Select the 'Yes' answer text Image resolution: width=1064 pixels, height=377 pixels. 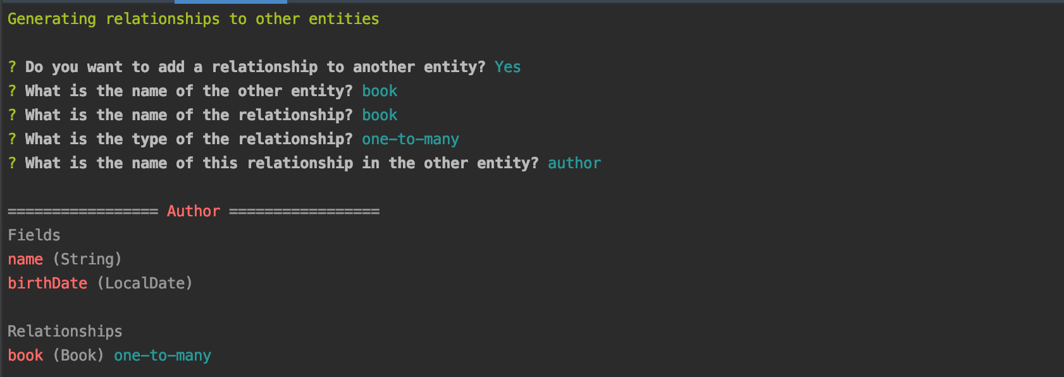pyautogui.click(x=508, y=67)
